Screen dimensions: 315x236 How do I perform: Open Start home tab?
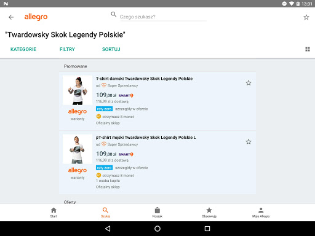coord(54,213)
